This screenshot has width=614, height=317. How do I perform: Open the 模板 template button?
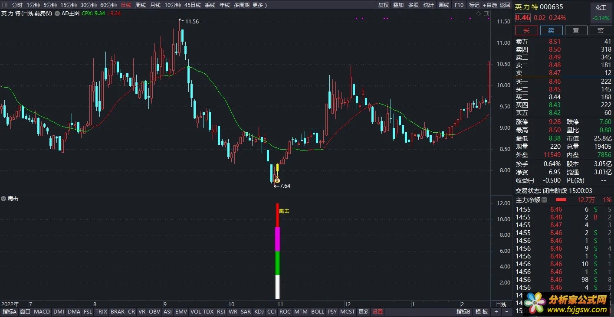(482, 312)
